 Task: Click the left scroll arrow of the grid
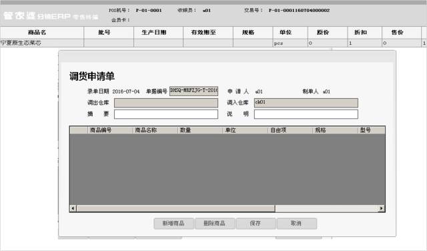(73, 208)
